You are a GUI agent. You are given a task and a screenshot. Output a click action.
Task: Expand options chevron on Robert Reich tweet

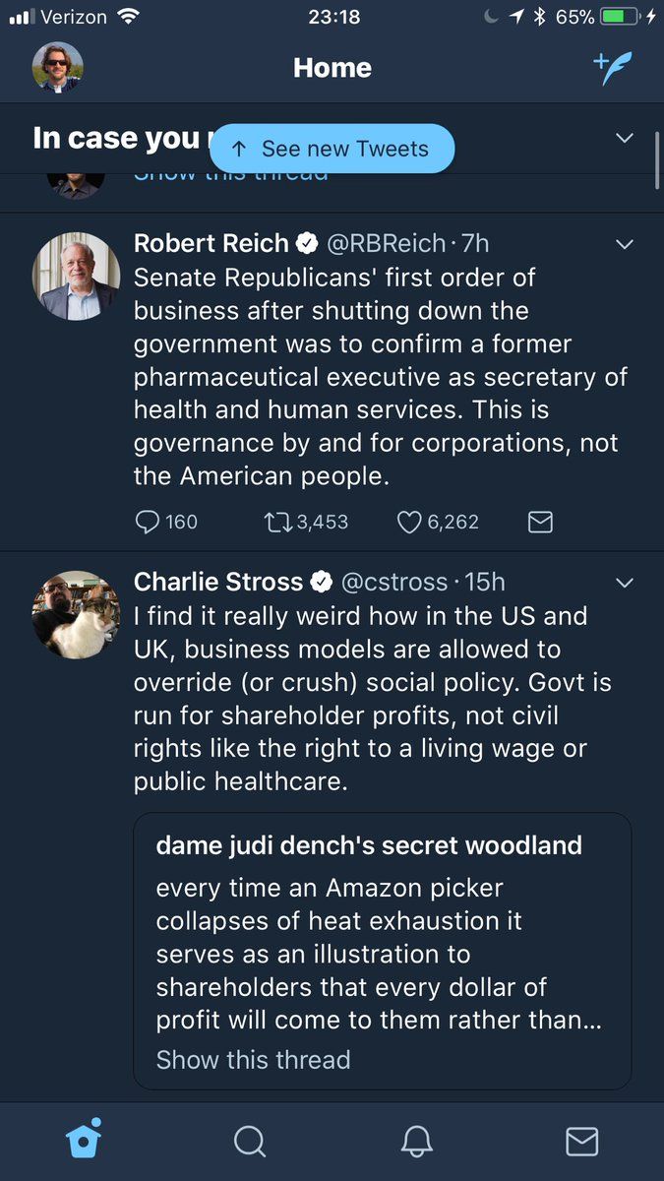coord(625,244)
